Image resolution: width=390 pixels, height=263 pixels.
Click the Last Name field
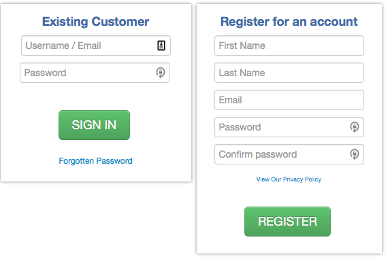coord(289,73)
